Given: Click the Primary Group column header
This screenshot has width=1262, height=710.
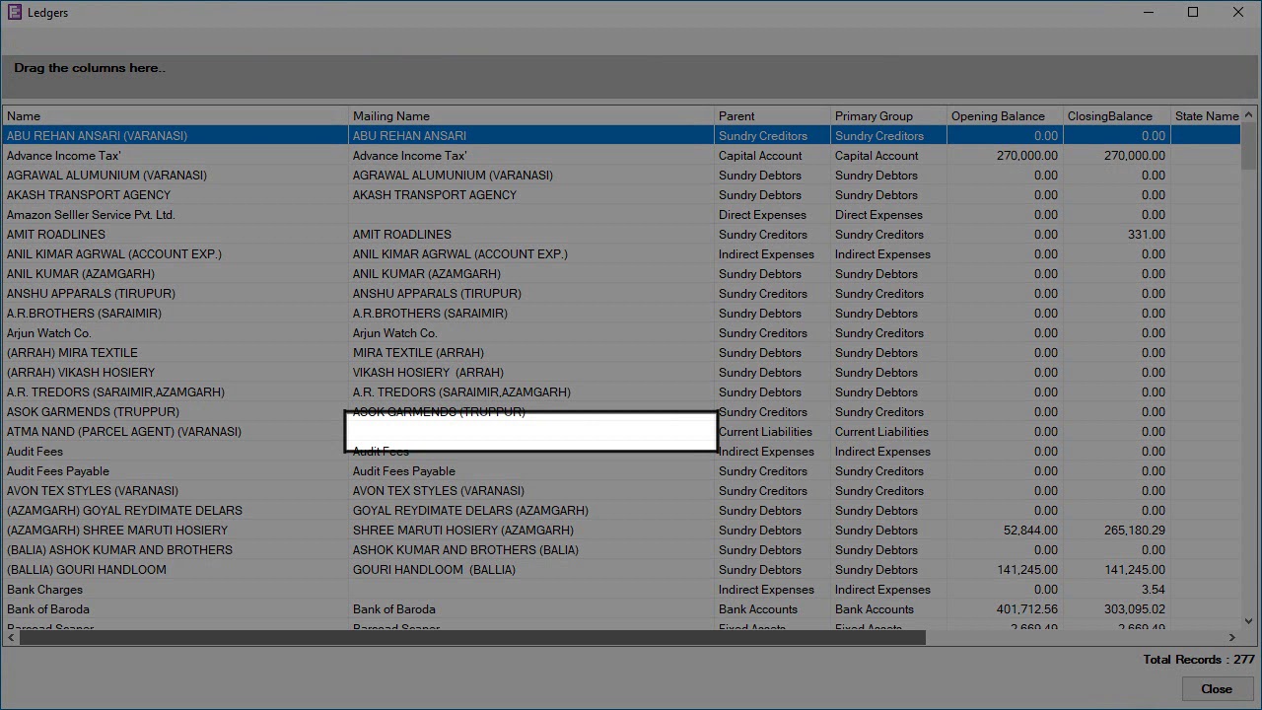Looking at the screenshot, I should click(x=888, y=115).
